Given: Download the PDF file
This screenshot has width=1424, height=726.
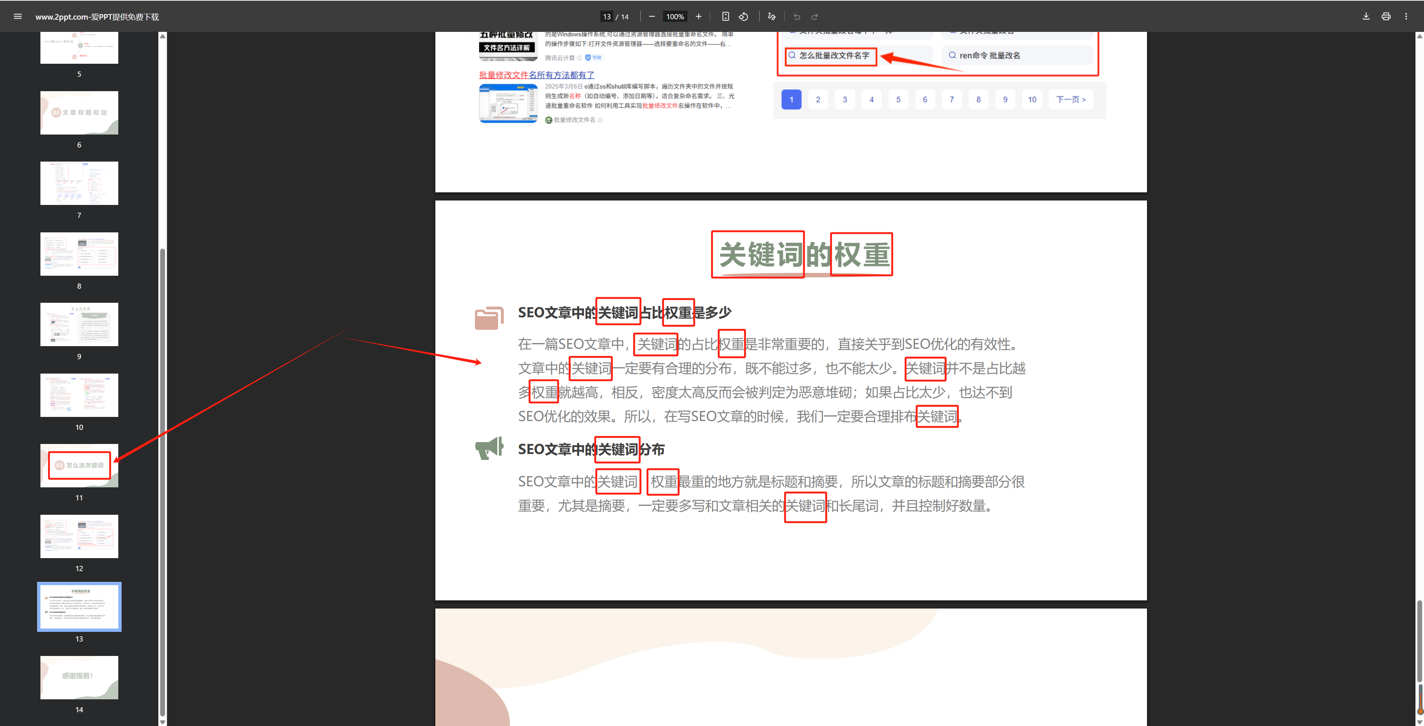Looking at the screenshot, I should pyautogui.click(x=1365, y=16).
